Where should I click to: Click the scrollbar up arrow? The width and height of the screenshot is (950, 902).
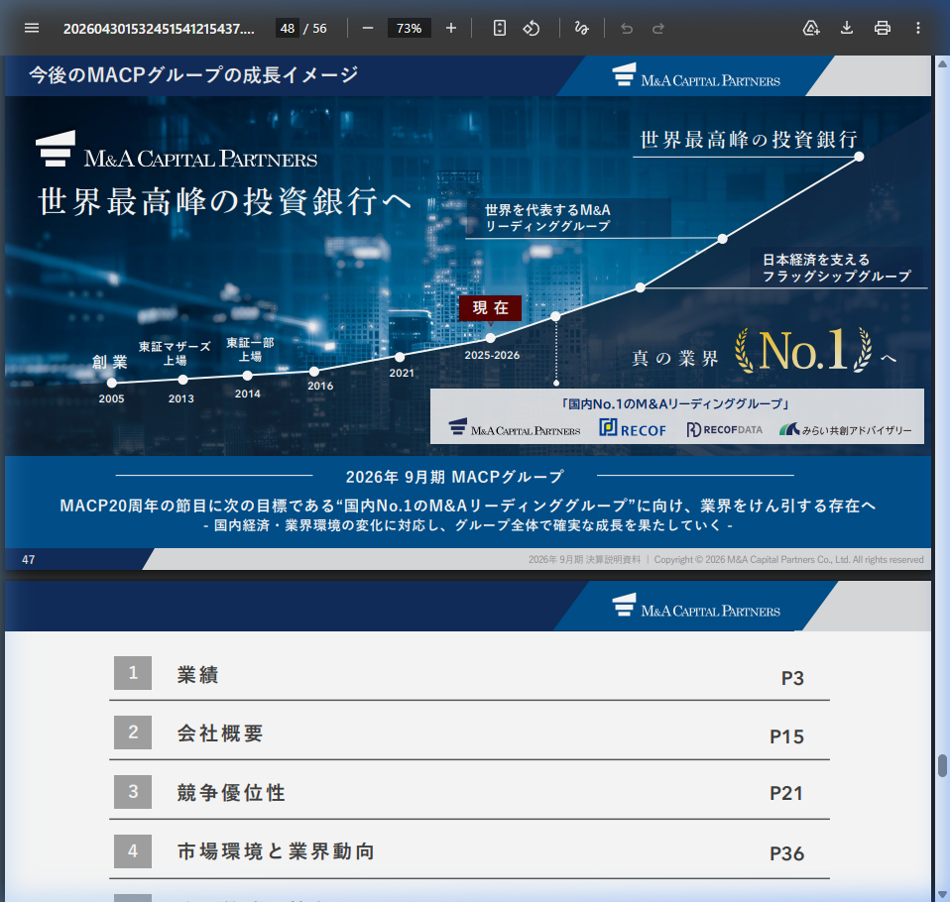pyautogui.click(x=942, y=63)
